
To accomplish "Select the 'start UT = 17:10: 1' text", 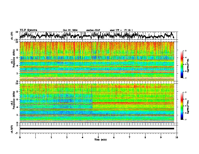I will click(121, 30).
